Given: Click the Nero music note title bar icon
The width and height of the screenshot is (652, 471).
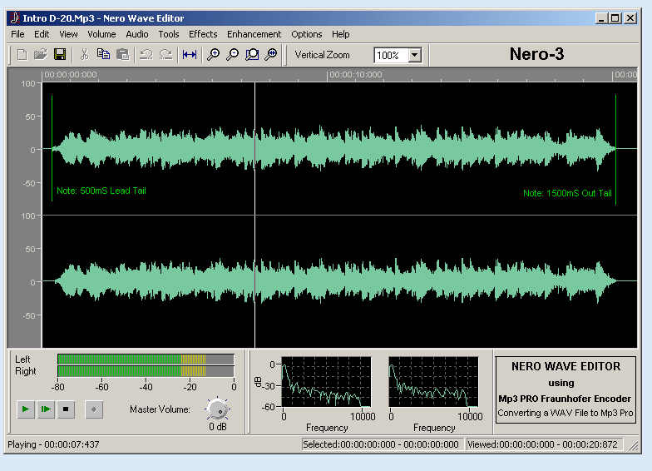Looking at the screenshot, I should (x=15, y=18).
